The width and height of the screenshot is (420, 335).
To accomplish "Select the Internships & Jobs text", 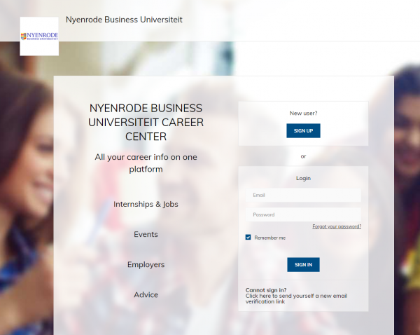I will pyautogui.click(x=146, y=204).
